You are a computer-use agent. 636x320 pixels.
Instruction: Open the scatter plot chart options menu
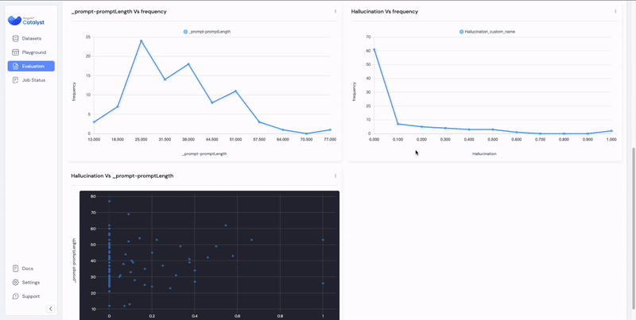point(335,175)
